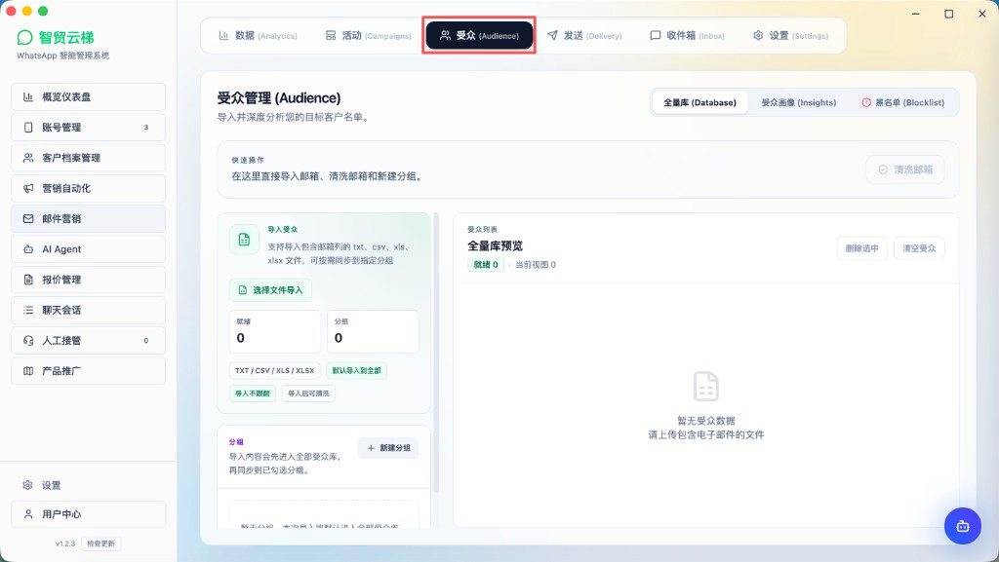
Task: Click the red alert icon beside 黑名单
Action: (x=866, y=102)
